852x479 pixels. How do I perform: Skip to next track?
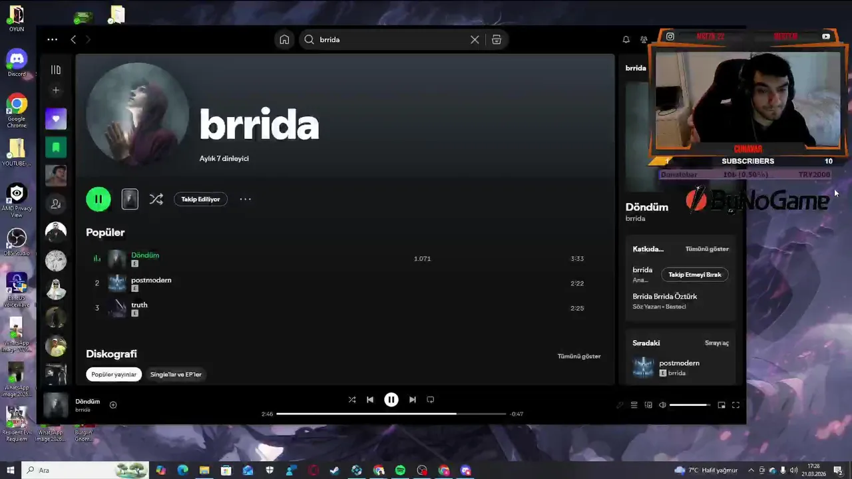(x=413, y=400)
